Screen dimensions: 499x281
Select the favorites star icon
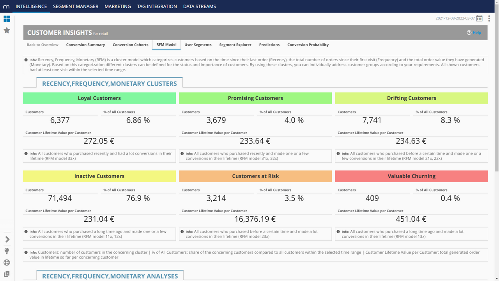click(7, 30)
